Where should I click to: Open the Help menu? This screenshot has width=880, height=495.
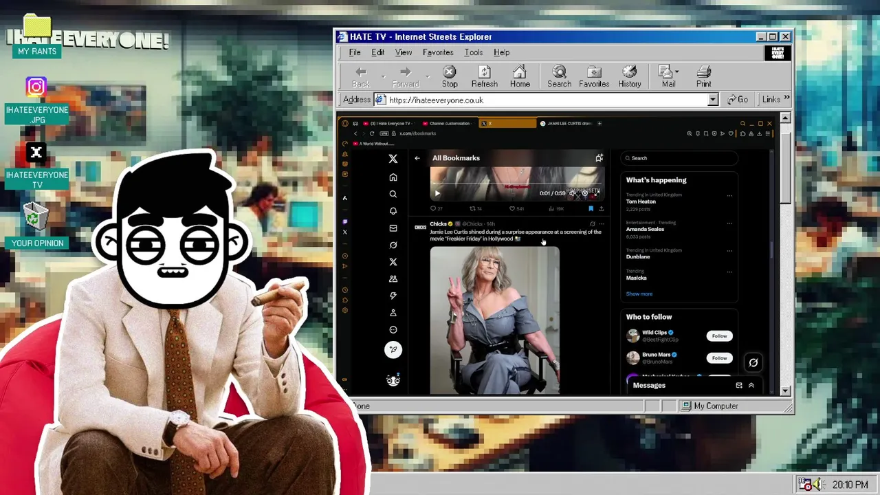pyautogui.click(x=501, y=52)
